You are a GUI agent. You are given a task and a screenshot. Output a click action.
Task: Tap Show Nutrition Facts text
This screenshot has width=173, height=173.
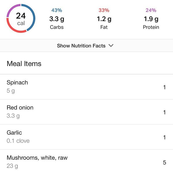coord(81,46)
